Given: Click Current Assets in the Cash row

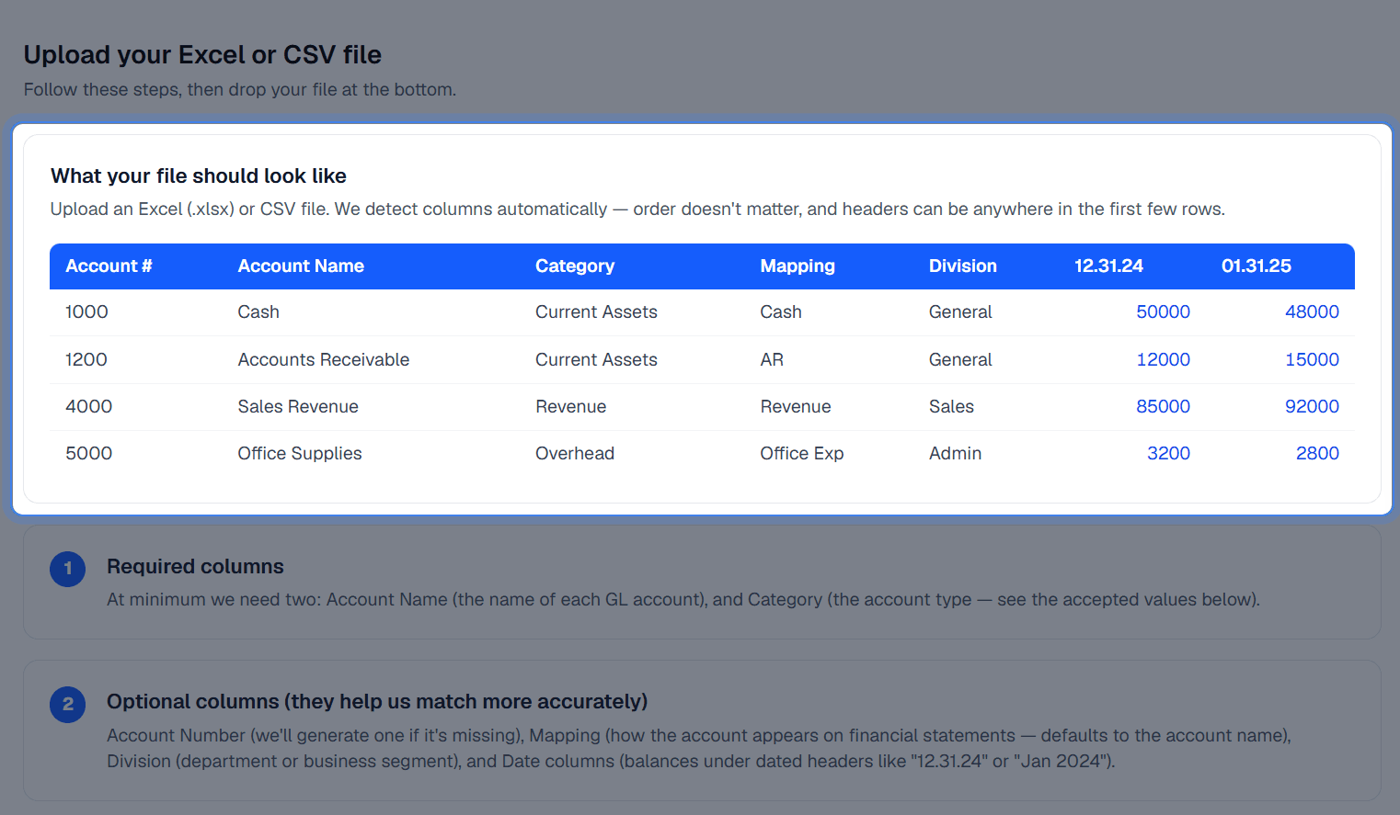Looking at the screenshot, I should 596,312.
